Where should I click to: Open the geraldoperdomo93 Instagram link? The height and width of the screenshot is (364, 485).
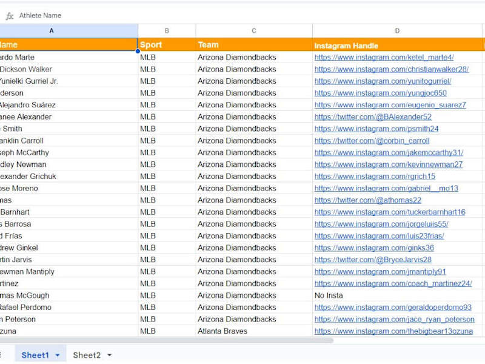pos(393,308)
